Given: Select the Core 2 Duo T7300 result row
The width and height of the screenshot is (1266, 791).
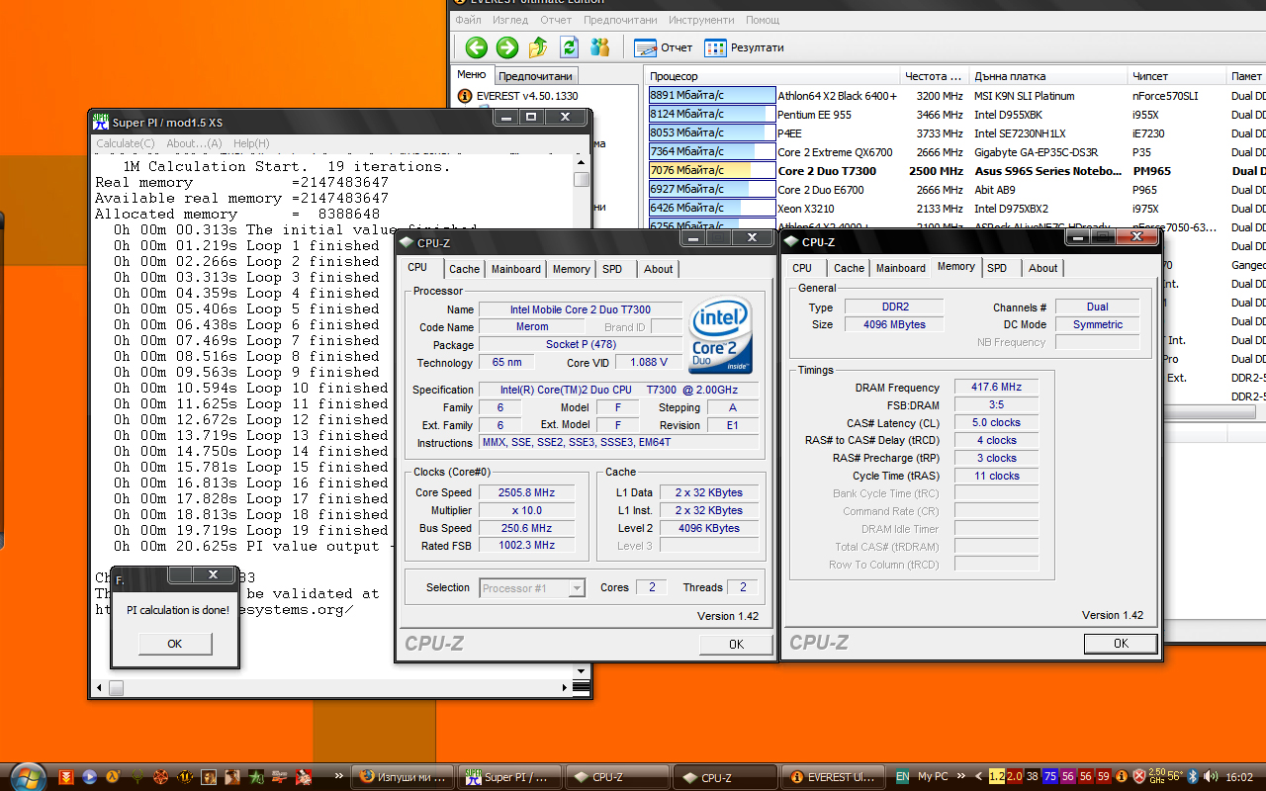Looking at the screenshot, I should 956,171.
